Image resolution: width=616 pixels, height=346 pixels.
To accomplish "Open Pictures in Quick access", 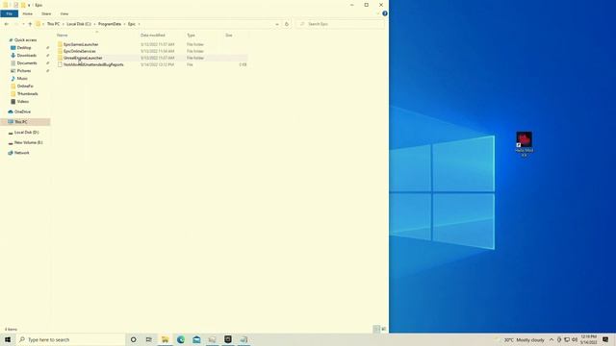I will click(x=23, y=71).
